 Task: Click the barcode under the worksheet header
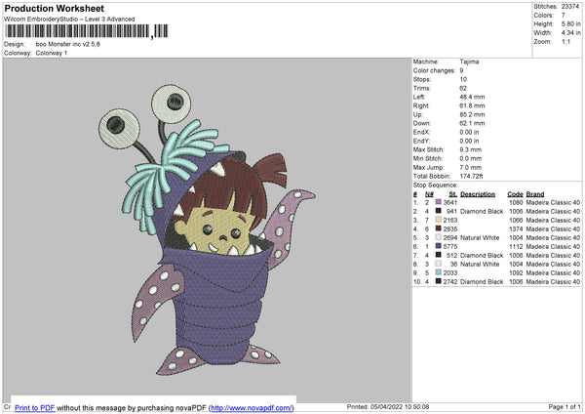coord(86,31)
